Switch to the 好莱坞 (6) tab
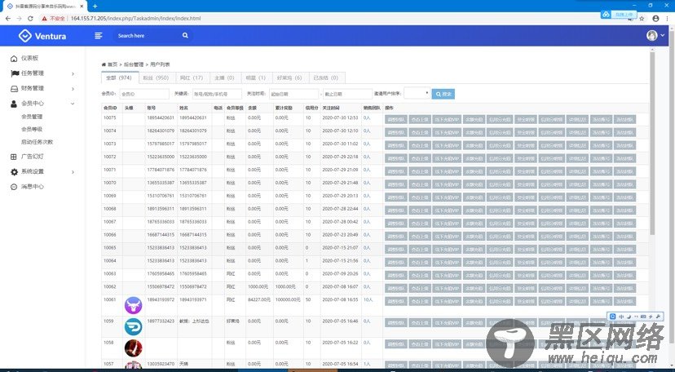675x372 pixels. pyautogui.click(x=290, y=78)
